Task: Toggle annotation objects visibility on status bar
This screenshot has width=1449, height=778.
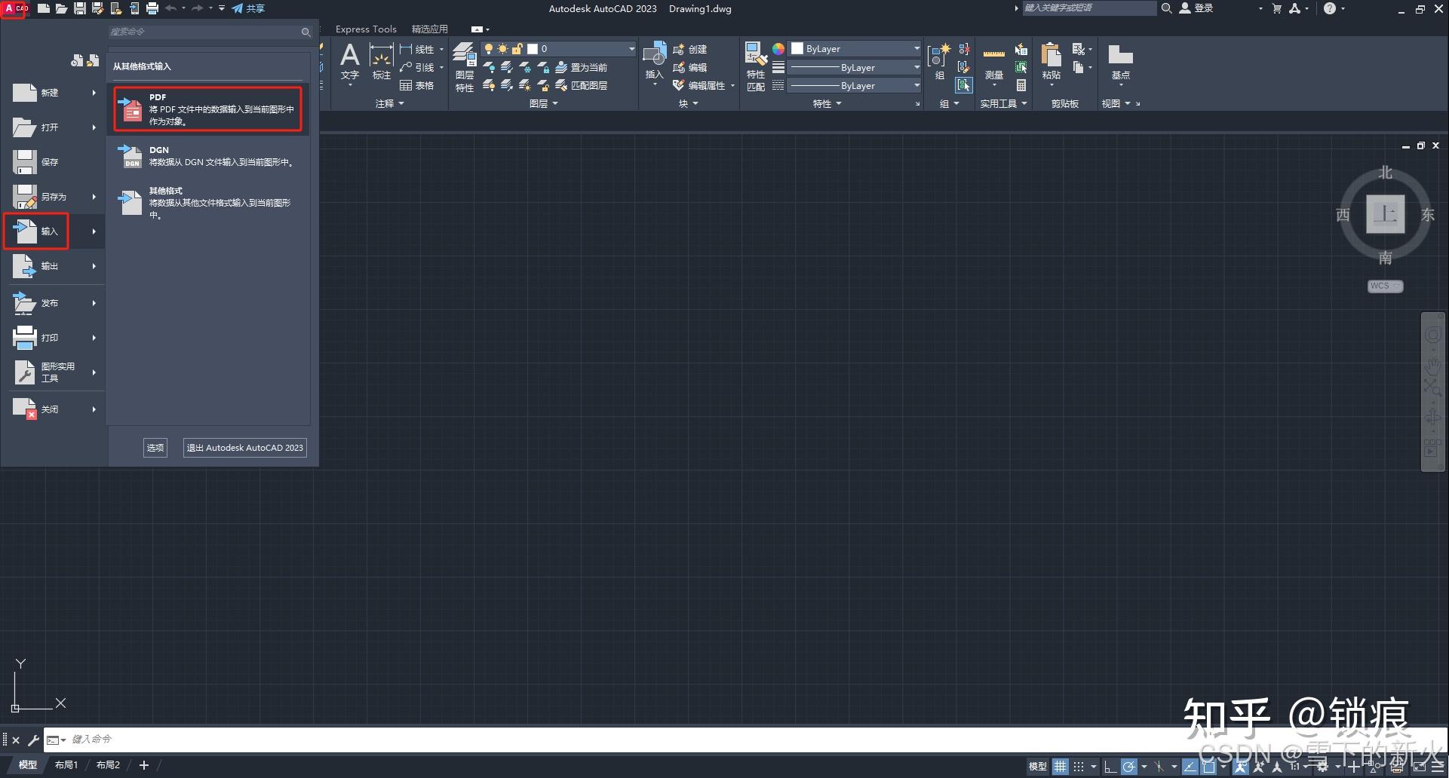Action: 1240,766
